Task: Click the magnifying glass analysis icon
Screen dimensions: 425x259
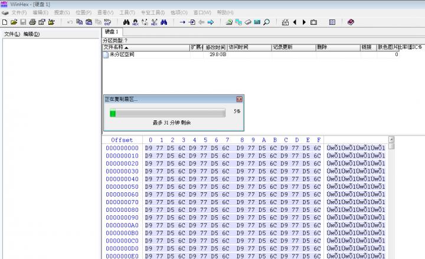Action: [267, 22]
